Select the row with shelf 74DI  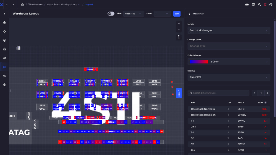pyautogui.click(x=229, y=138)
